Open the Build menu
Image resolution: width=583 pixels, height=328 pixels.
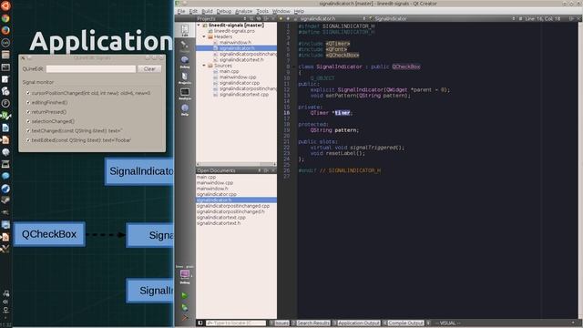click(207, 11)
